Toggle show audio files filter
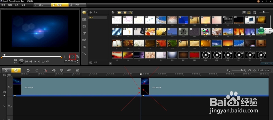273x120 pixels. [130, 12]
